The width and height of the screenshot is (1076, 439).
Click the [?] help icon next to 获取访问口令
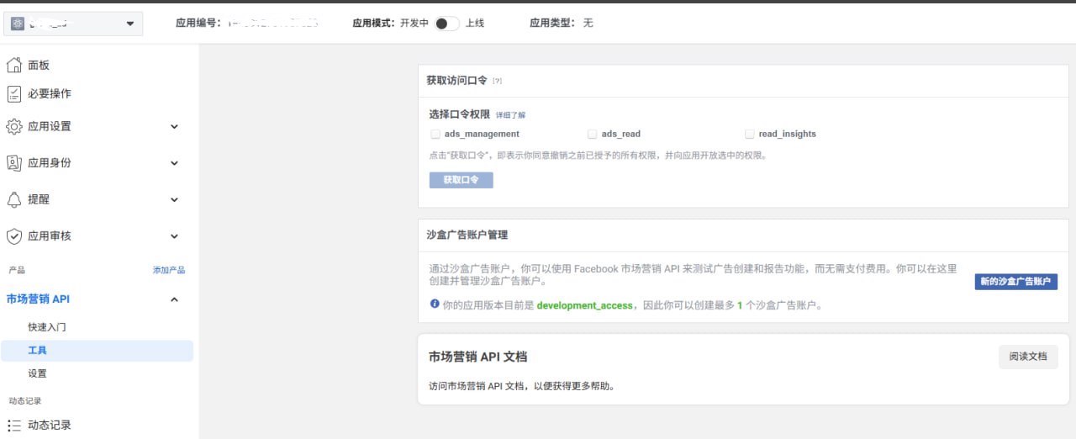pyautogui.click(x=498, y=81)
